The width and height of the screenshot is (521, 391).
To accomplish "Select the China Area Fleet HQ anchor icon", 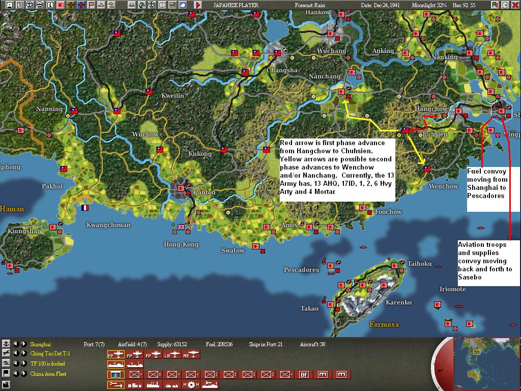I will (x=115, y=375).
